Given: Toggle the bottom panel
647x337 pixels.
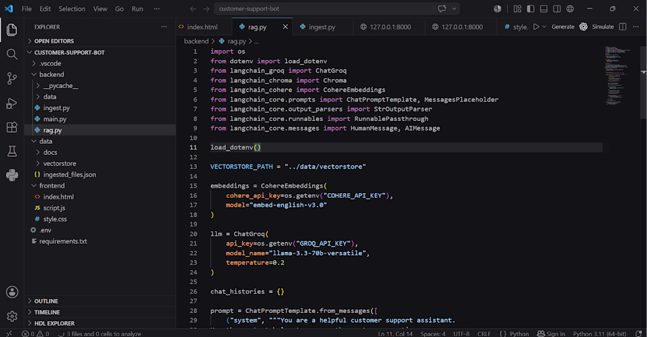Looking at the screenshot, I should (544, 9).
